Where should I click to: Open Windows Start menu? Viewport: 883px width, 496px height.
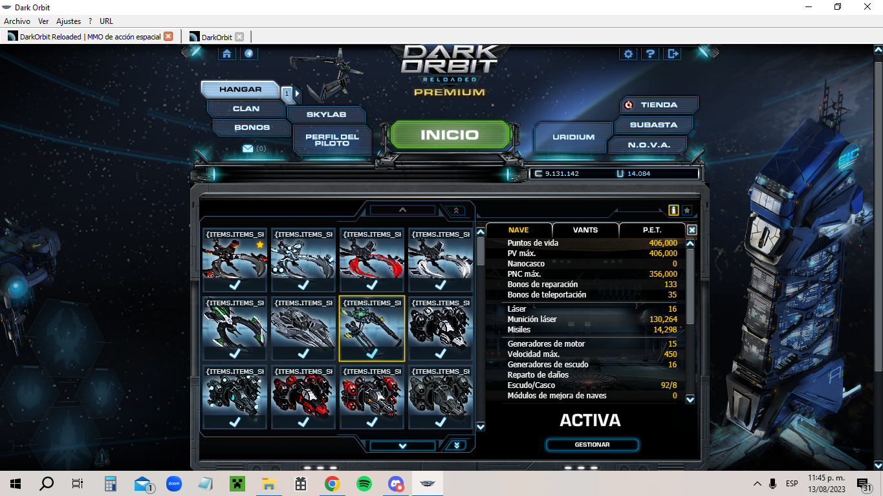coord(16,483)
